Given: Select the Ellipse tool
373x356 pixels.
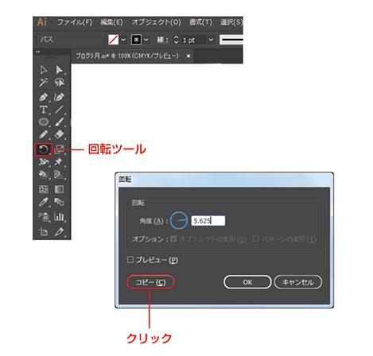Looking at the screenshot, I should click(44, 122).
